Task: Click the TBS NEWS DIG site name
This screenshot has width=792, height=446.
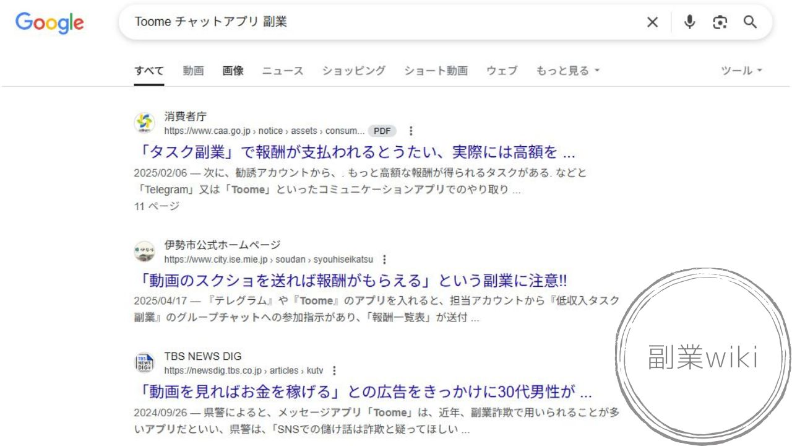Action: pos(203,356)
